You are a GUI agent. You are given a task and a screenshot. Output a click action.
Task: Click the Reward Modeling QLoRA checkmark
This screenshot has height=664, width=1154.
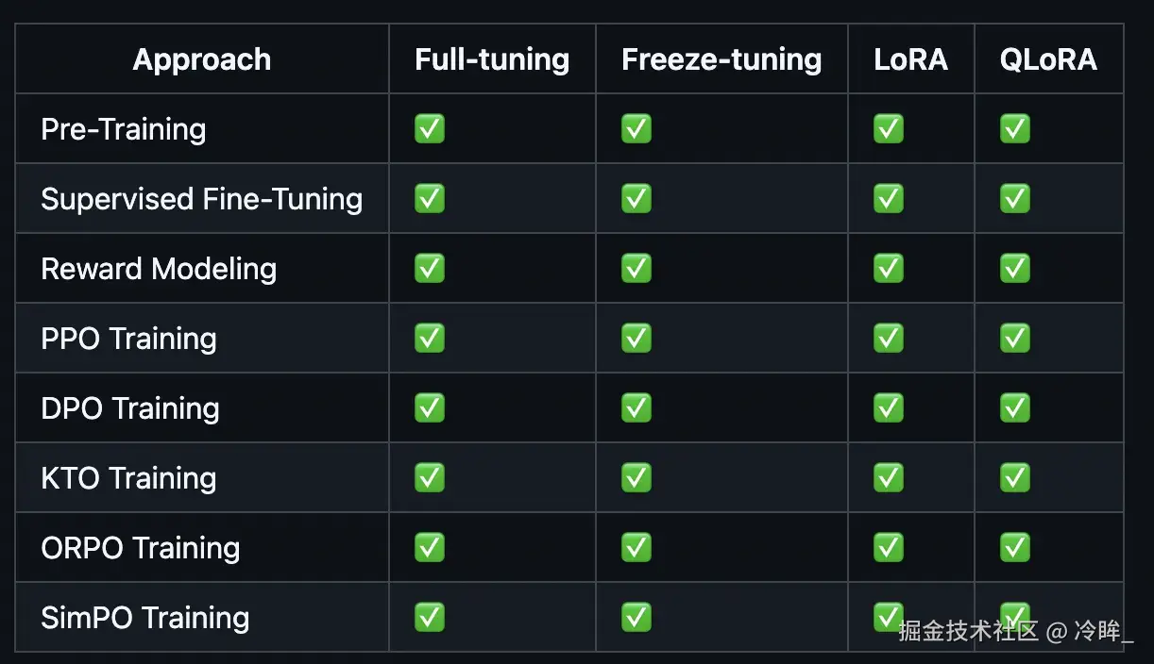click(1015, 268)
